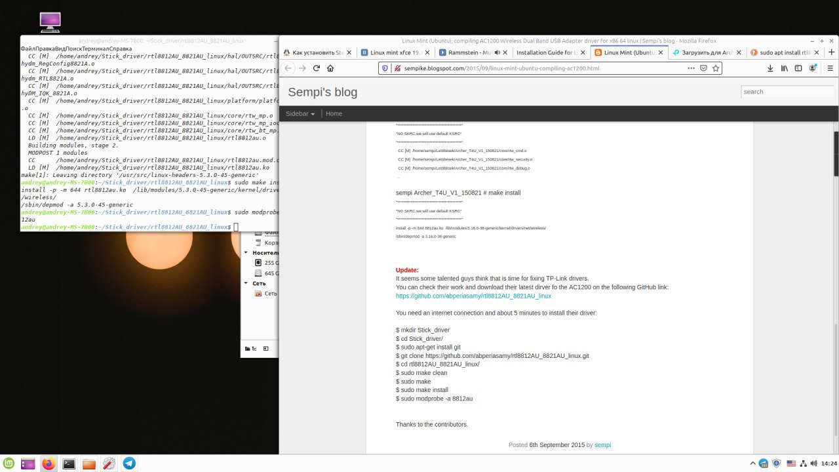Screen dimensions: 839x472
Task: Open a new Firefox tab
Action: click(x=832, y=52)
